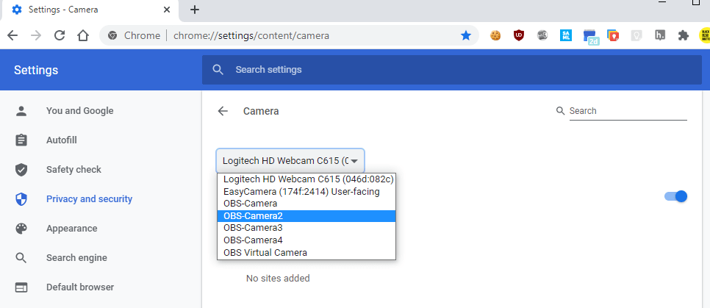This screenshot has height=308, width=710.
Task: Open the Safety check section
Action: 73,170
